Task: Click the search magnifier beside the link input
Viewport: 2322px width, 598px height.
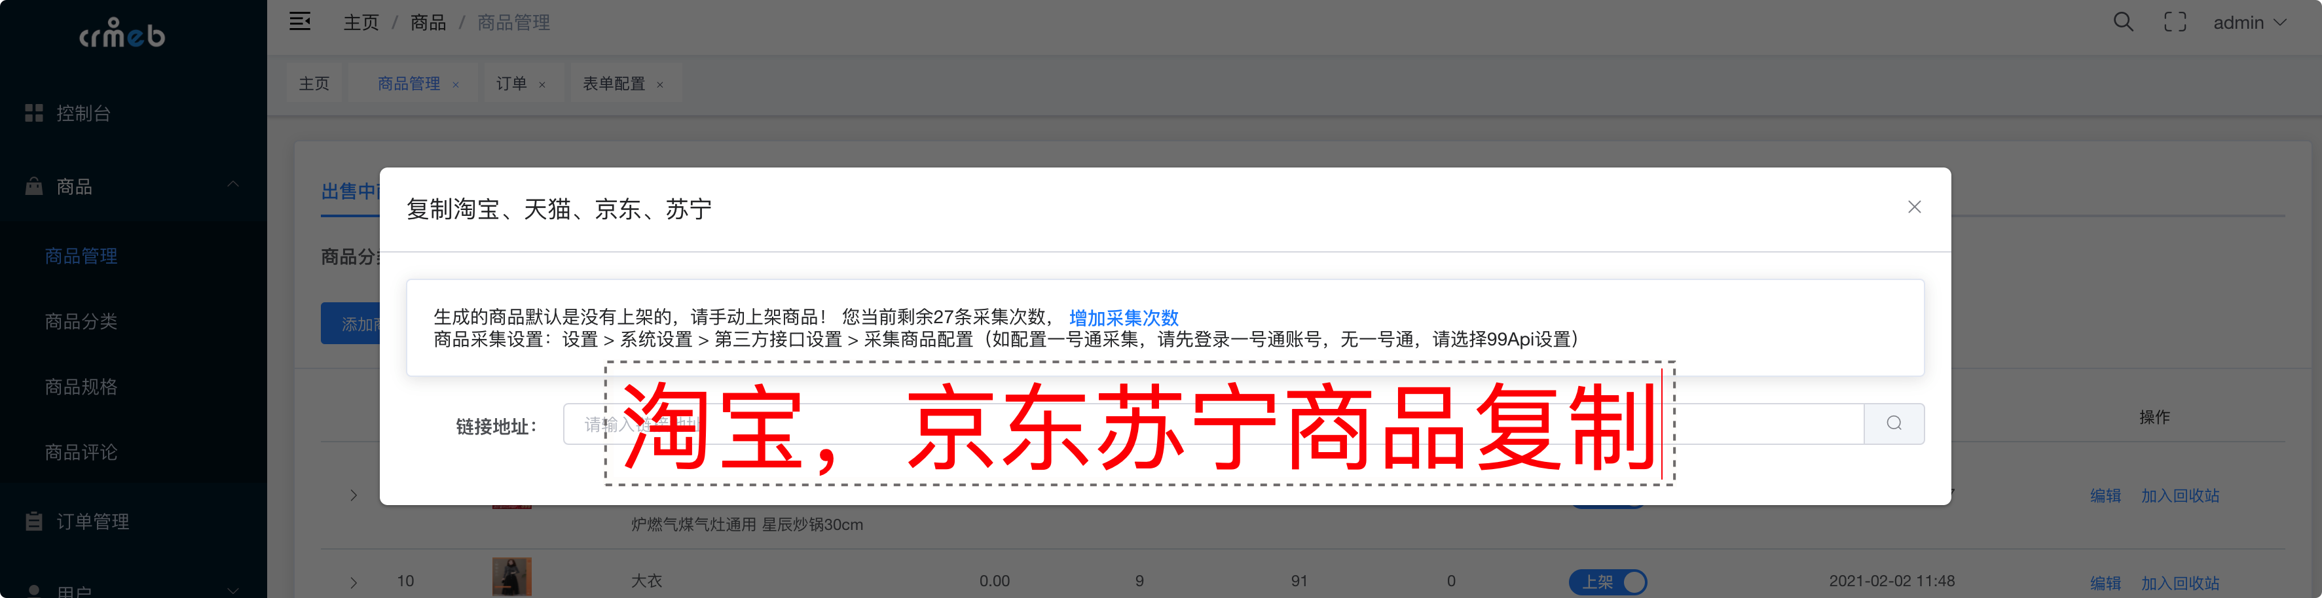Action: click(x=1893, y=423)
